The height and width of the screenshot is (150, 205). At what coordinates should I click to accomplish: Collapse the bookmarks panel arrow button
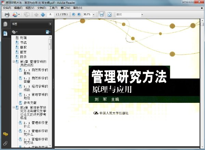point(50,24)
